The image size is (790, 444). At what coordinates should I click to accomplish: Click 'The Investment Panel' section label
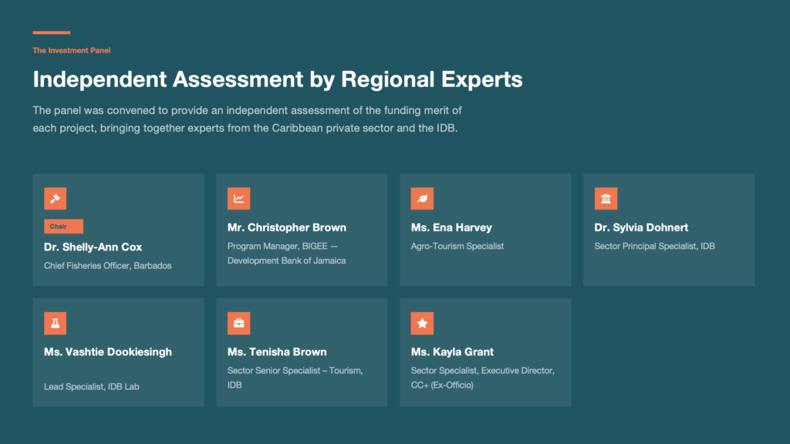click(x=72, y=50)
